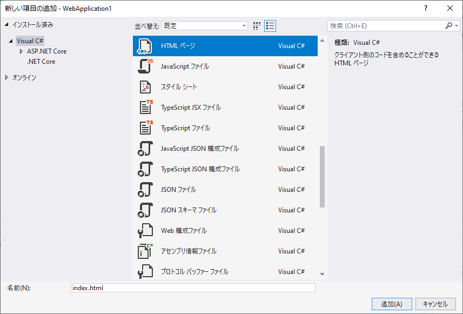This screenshot has width=463, height=314.
Task: Switch to small icons grid view
Action: click(257, 26)
